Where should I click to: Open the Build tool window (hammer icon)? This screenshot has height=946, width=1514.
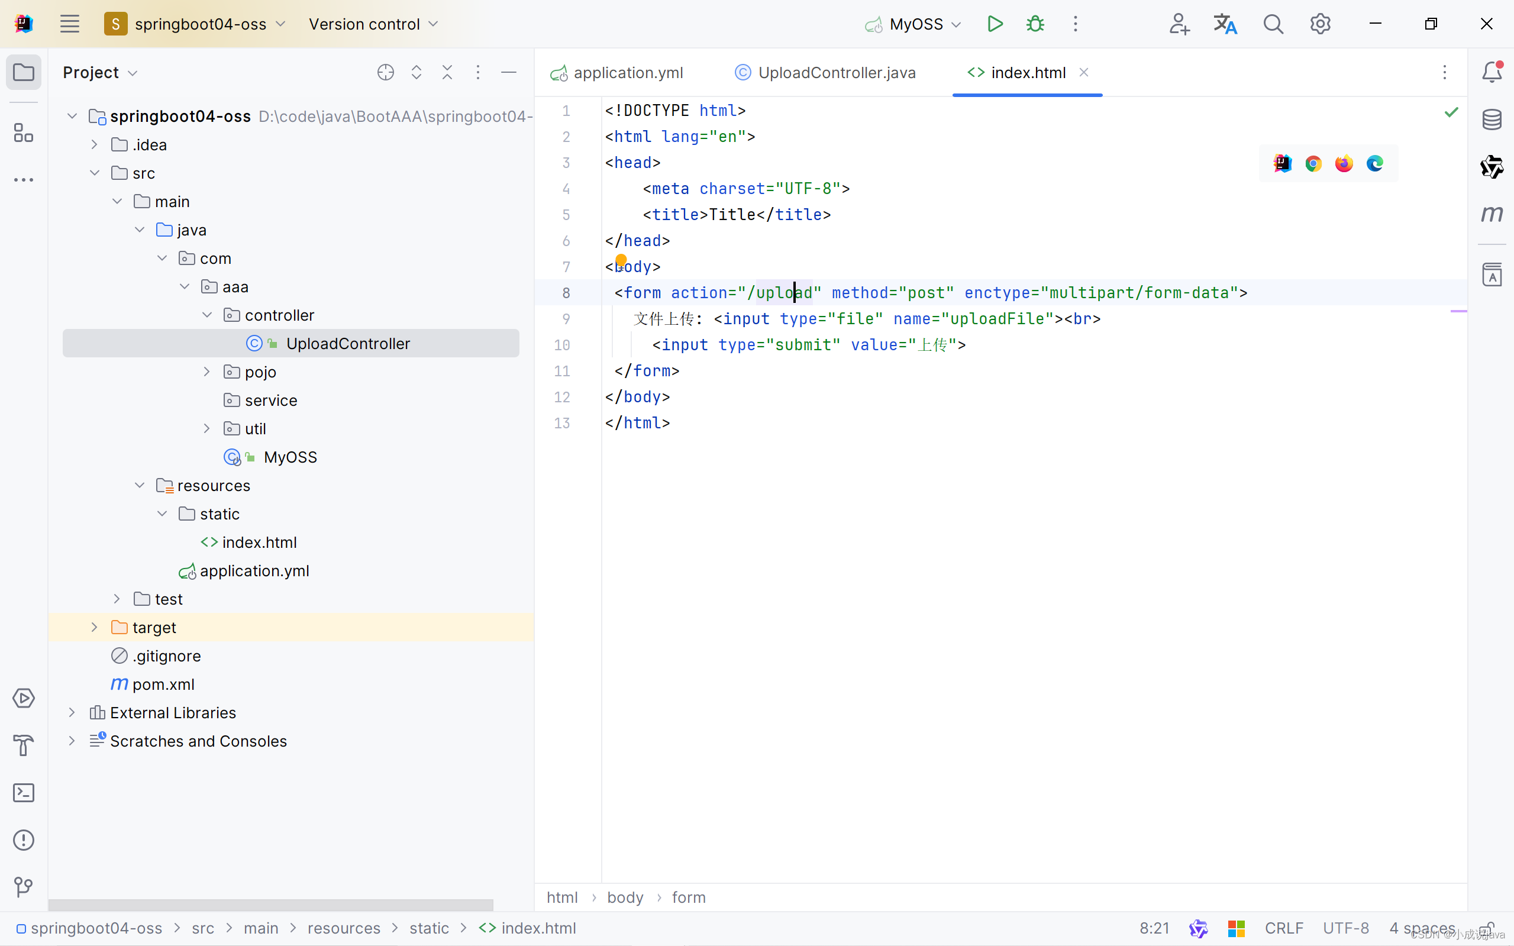tap(23, 744)
